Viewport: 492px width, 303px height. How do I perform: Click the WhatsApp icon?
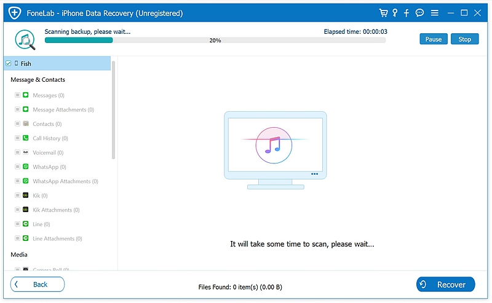(x=26, y=167)
